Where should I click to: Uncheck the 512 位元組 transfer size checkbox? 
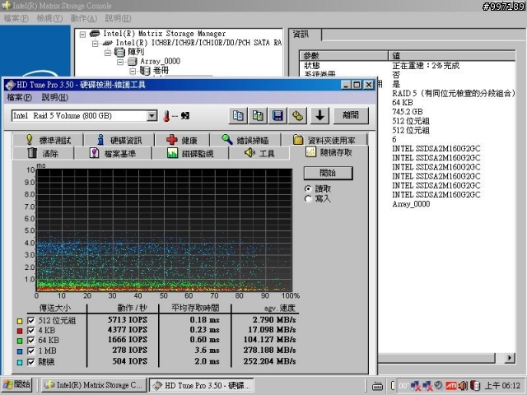[x=31, y=320]
